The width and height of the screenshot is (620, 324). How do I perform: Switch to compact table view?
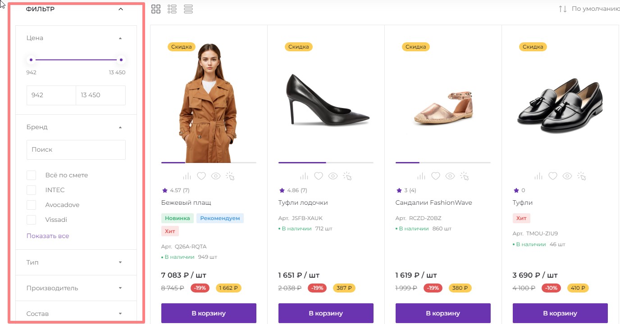[x=188, y=9]
